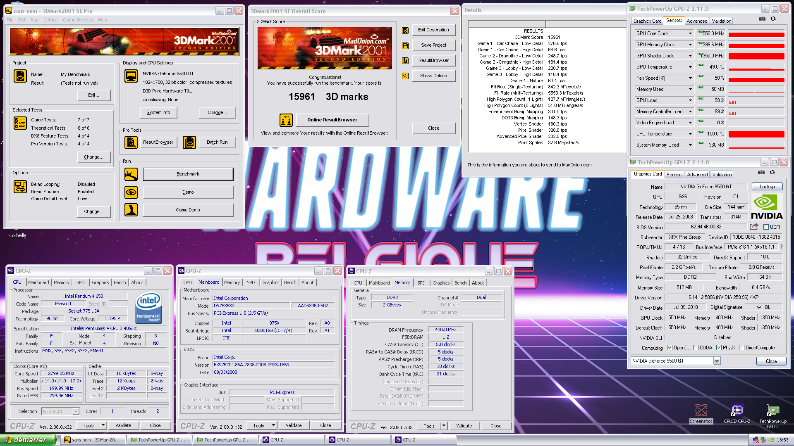Click the Save Project button

coord(434,45)
